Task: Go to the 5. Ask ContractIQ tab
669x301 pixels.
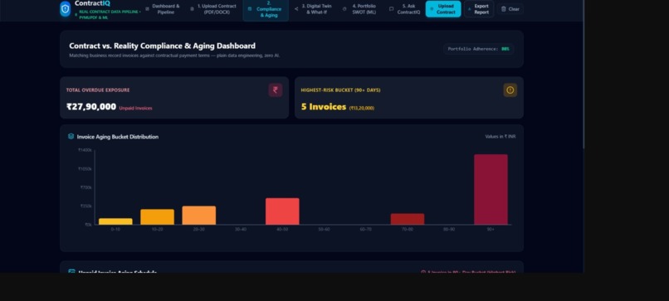Action: 405,9
